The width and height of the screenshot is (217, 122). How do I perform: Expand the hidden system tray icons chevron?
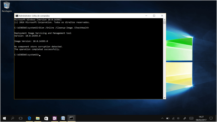pyautogui.click(x=162, y=118)
